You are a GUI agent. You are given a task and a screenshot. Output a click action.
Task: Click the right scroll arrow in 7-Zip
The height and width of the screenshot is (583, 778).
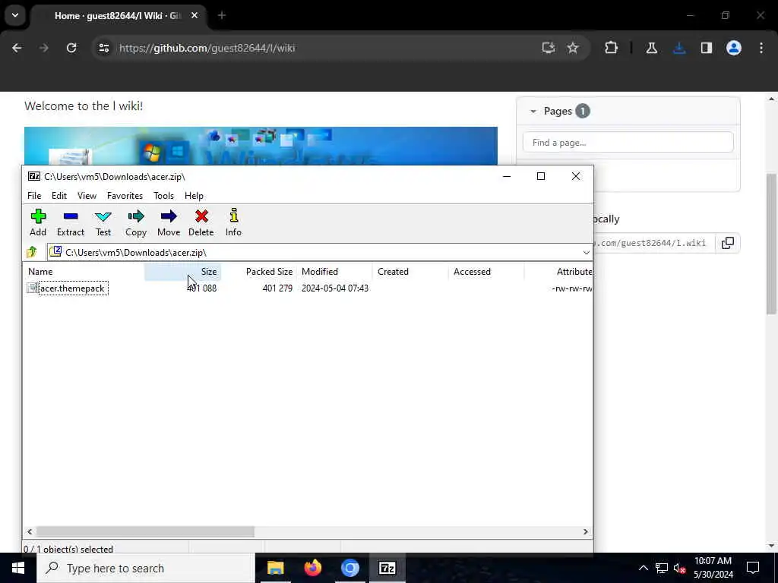[586, 531]
